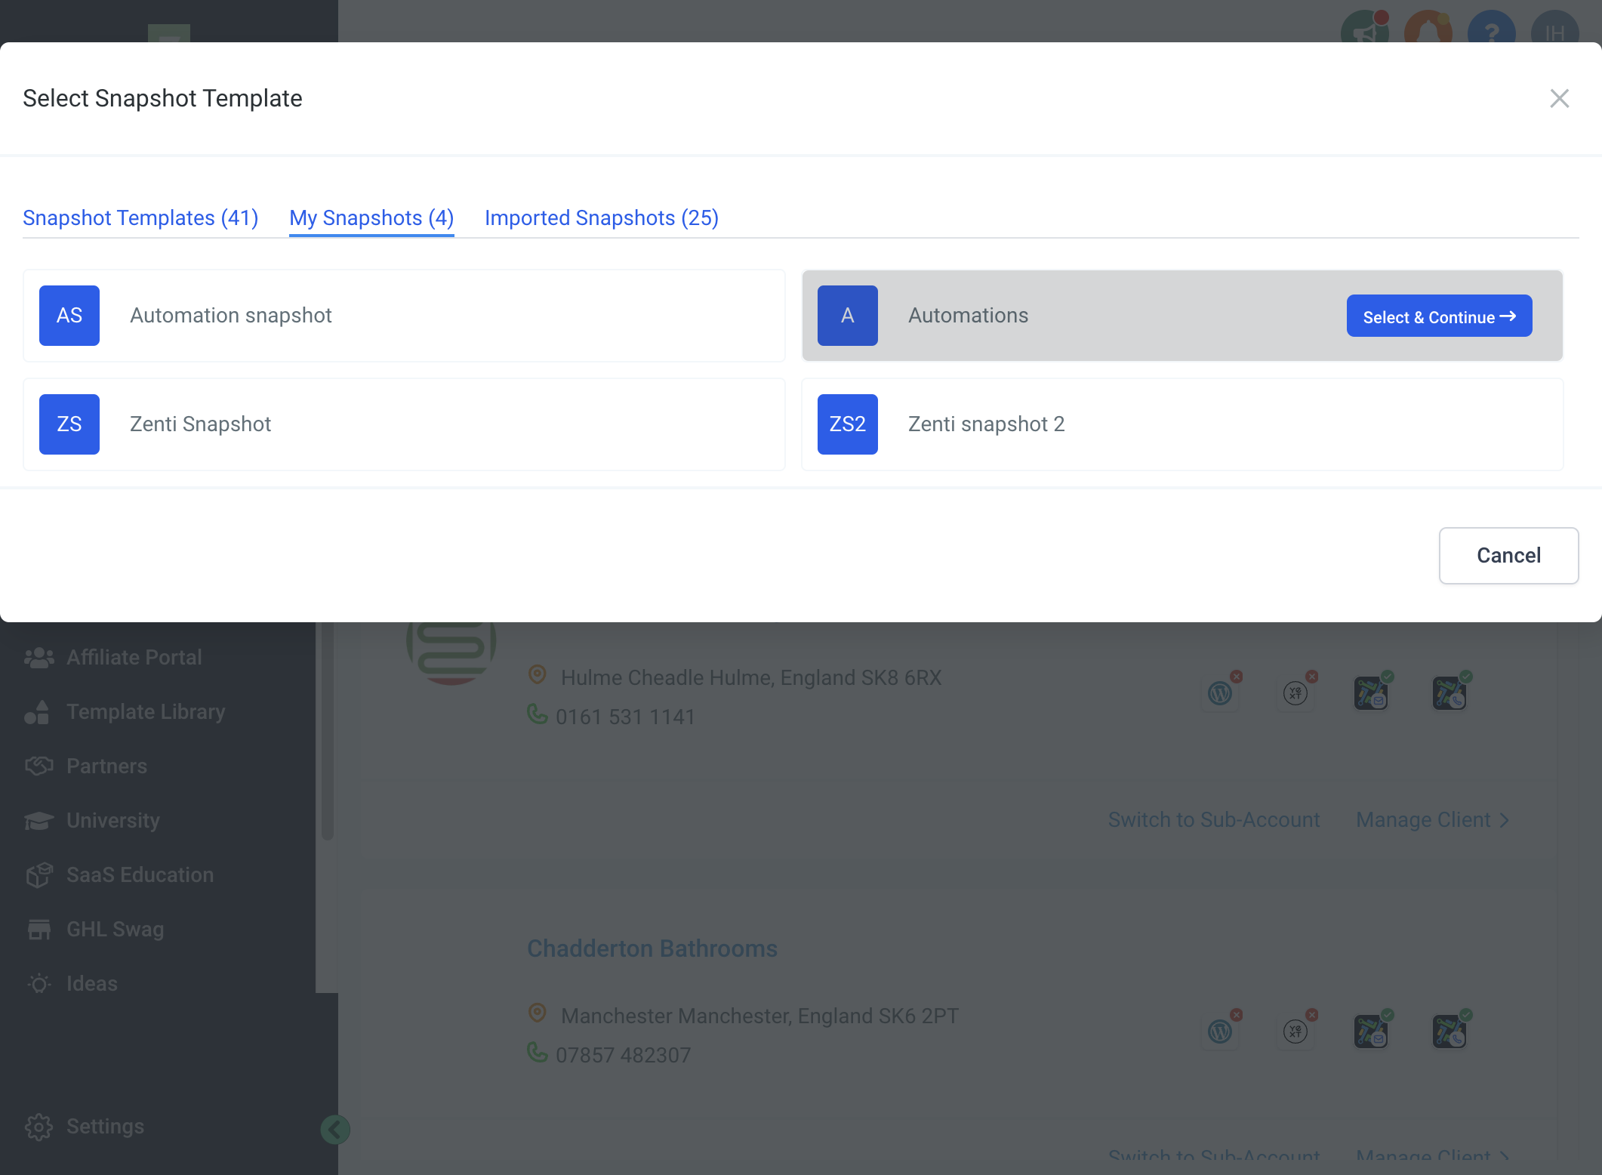Click phone number 0161 531 1141
1602x1175 pixels.
(625, 717)
